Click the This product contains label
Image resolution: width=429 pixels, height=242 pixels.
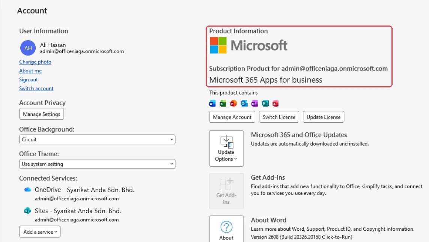[x=233, y=93]
